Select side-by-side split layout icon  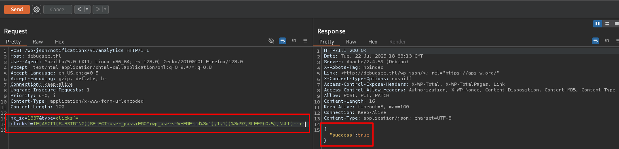point(597,24)
